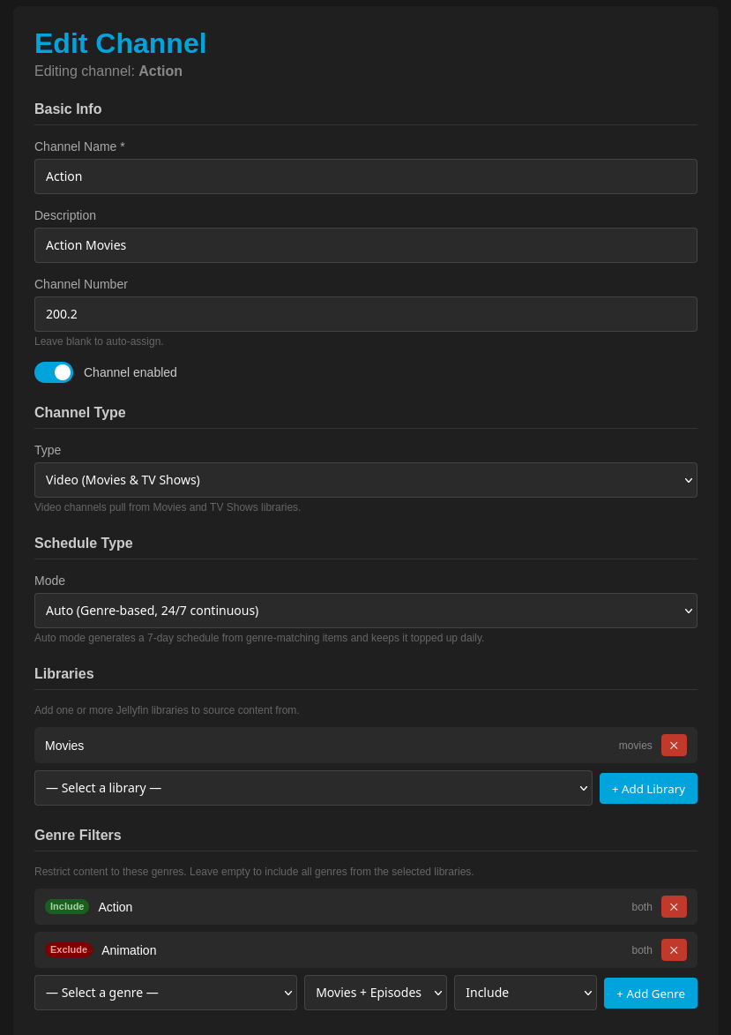This screenshot has height=1035, width=731.
Task: Click the + Add Genre button
Action: coord(650,993)
